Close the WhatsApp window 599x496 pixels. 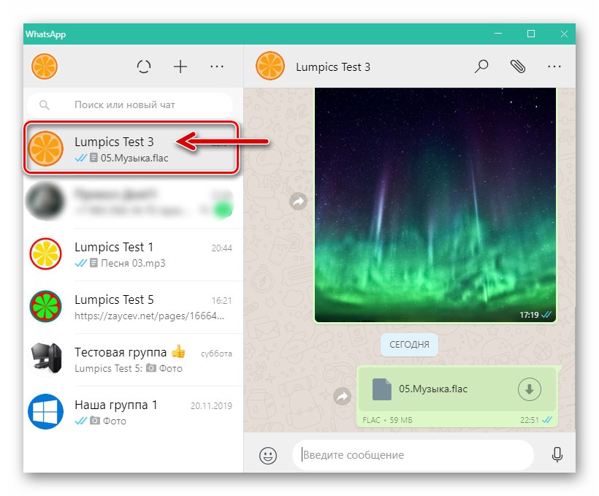[564, 34]
